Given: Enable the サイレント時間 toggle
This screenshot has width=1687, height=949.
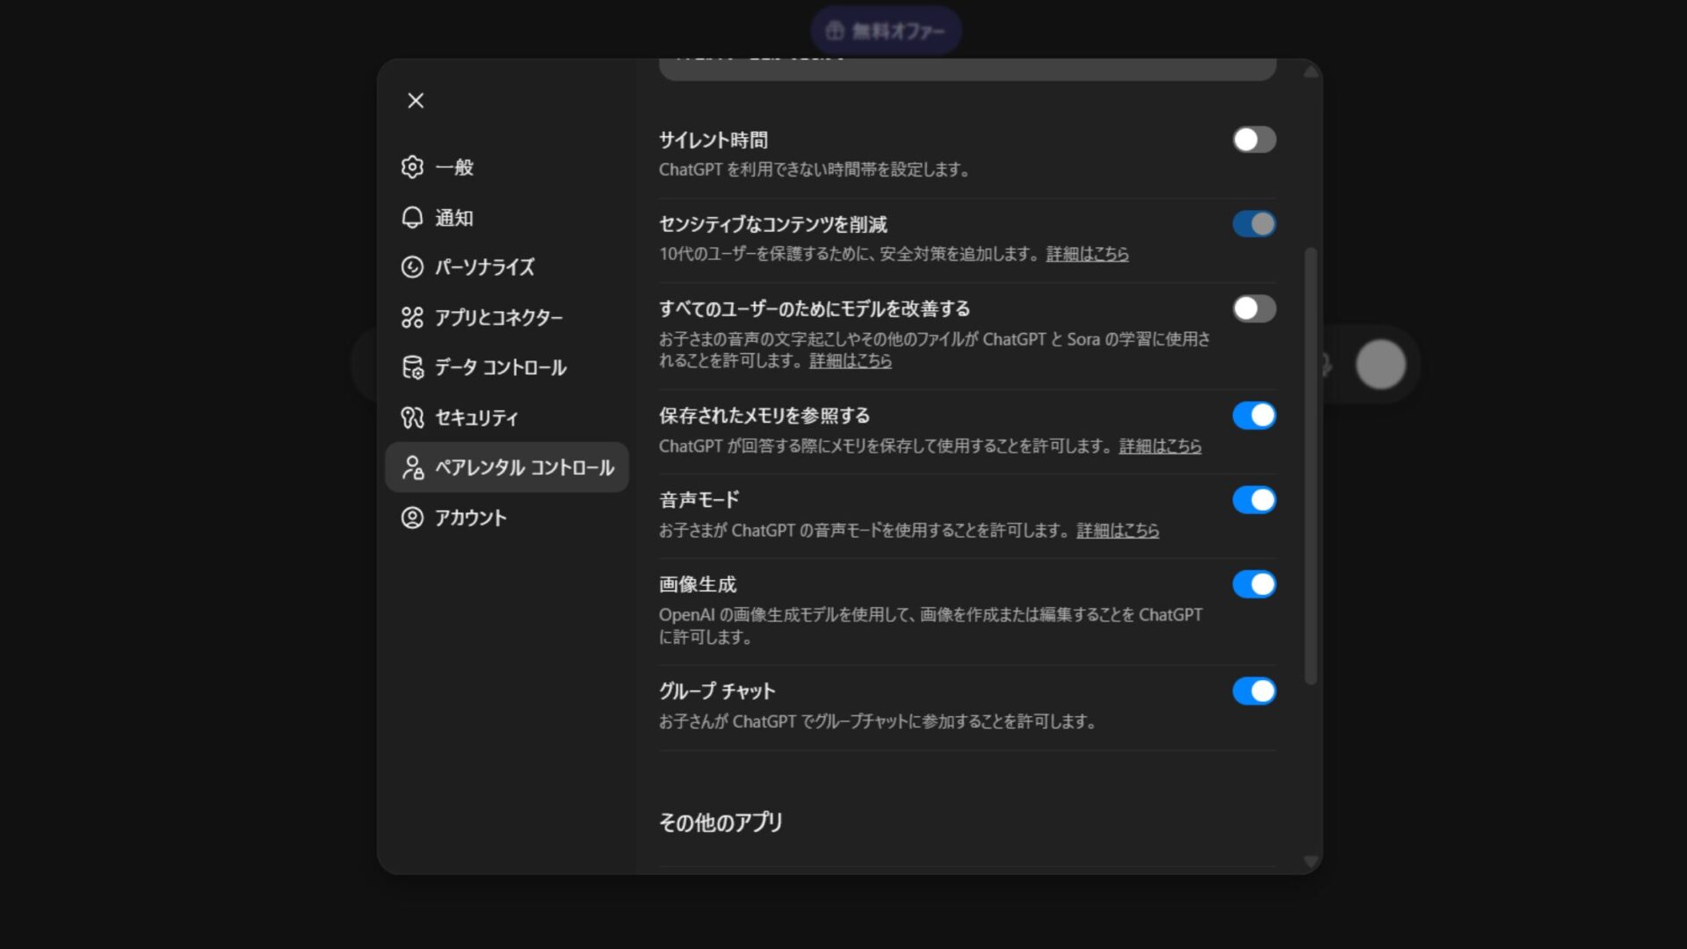Looking at the screenshot, I should tap(1255, 139).
